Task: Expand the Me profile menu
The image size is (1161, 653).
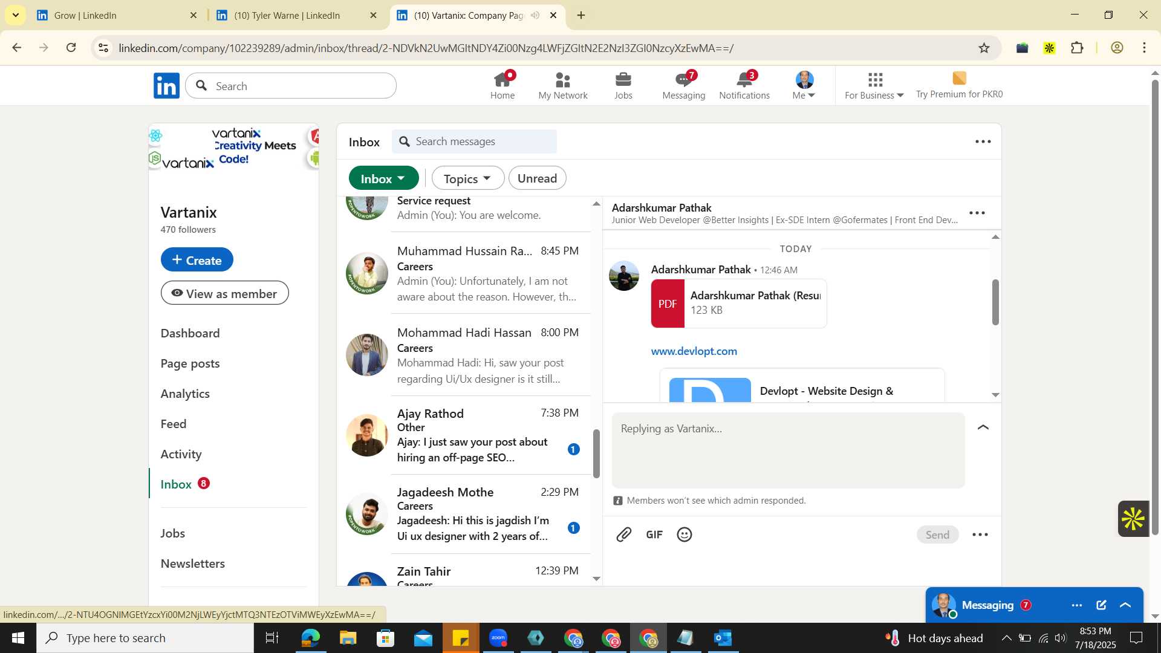Action: point(804,86)
